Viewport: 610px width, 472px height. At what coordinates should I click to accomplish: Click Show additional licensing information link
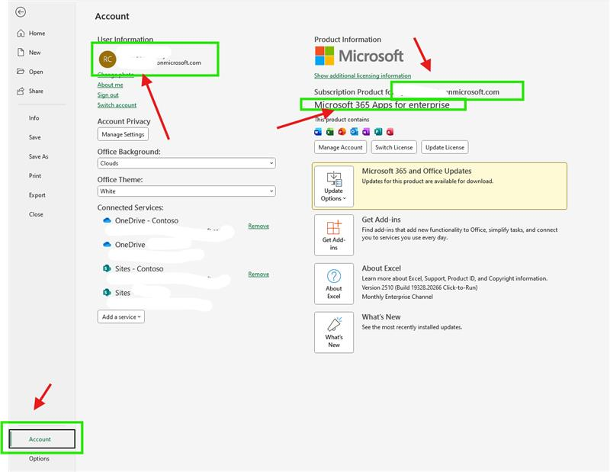click(x=363, y=75)
